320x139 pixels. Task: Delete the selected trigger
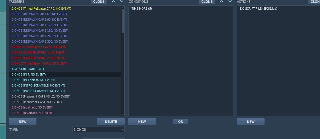coord(111,121)
